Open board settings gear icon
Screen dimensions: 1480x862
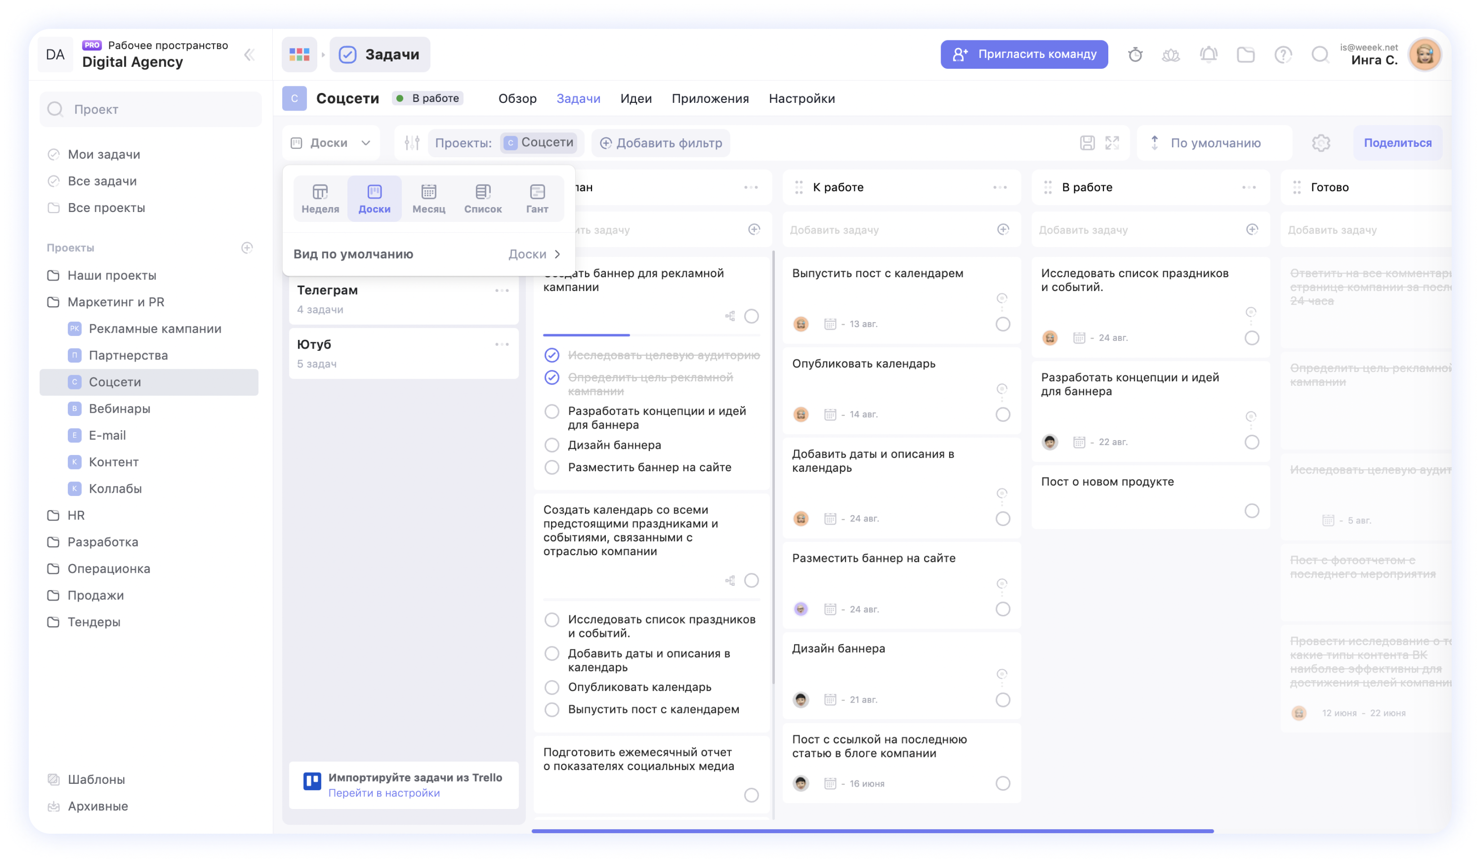[x=1320, y=142]
